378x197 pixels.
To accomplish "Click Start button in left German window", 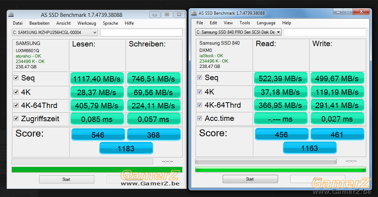I will (x=67, y=179).
